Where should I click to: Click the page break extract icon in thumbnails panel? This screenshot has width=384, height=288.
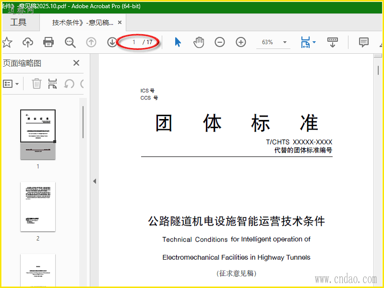coord(52,84)
